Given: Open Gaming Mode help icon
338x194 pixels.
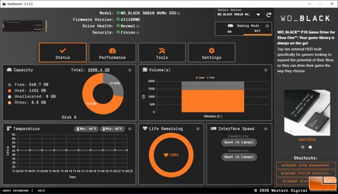Looking at the screenshot, I should [267, 26].
